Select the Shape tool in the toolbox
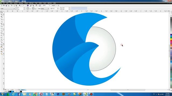Image resolution: width=172 pixels, height=96 pixels. 1,14
